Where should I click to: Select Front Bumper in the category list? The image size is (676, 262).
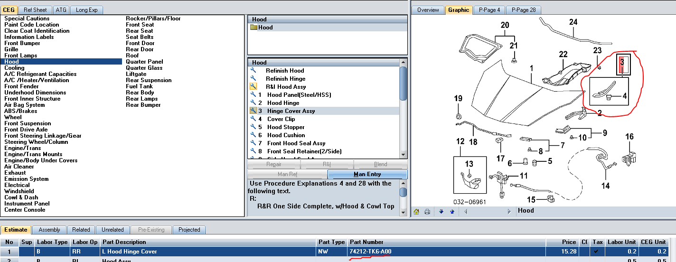22,43
